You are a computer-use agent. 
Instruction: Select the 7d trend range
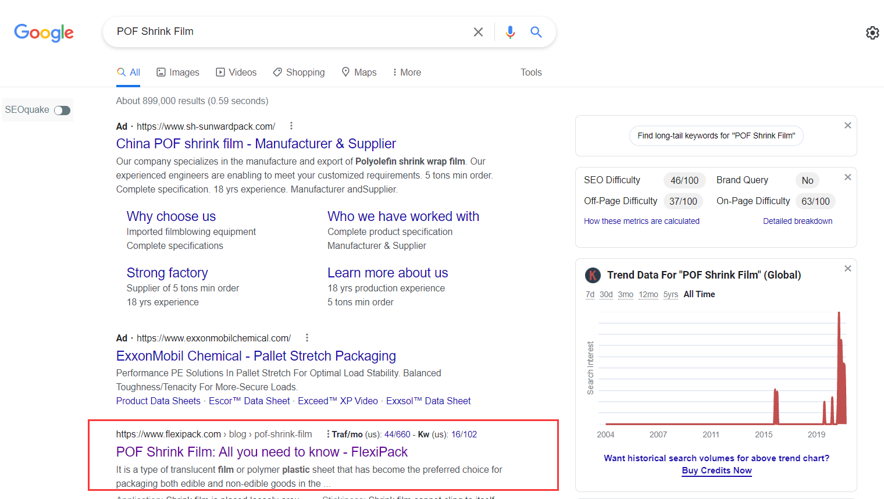(590, 294)
